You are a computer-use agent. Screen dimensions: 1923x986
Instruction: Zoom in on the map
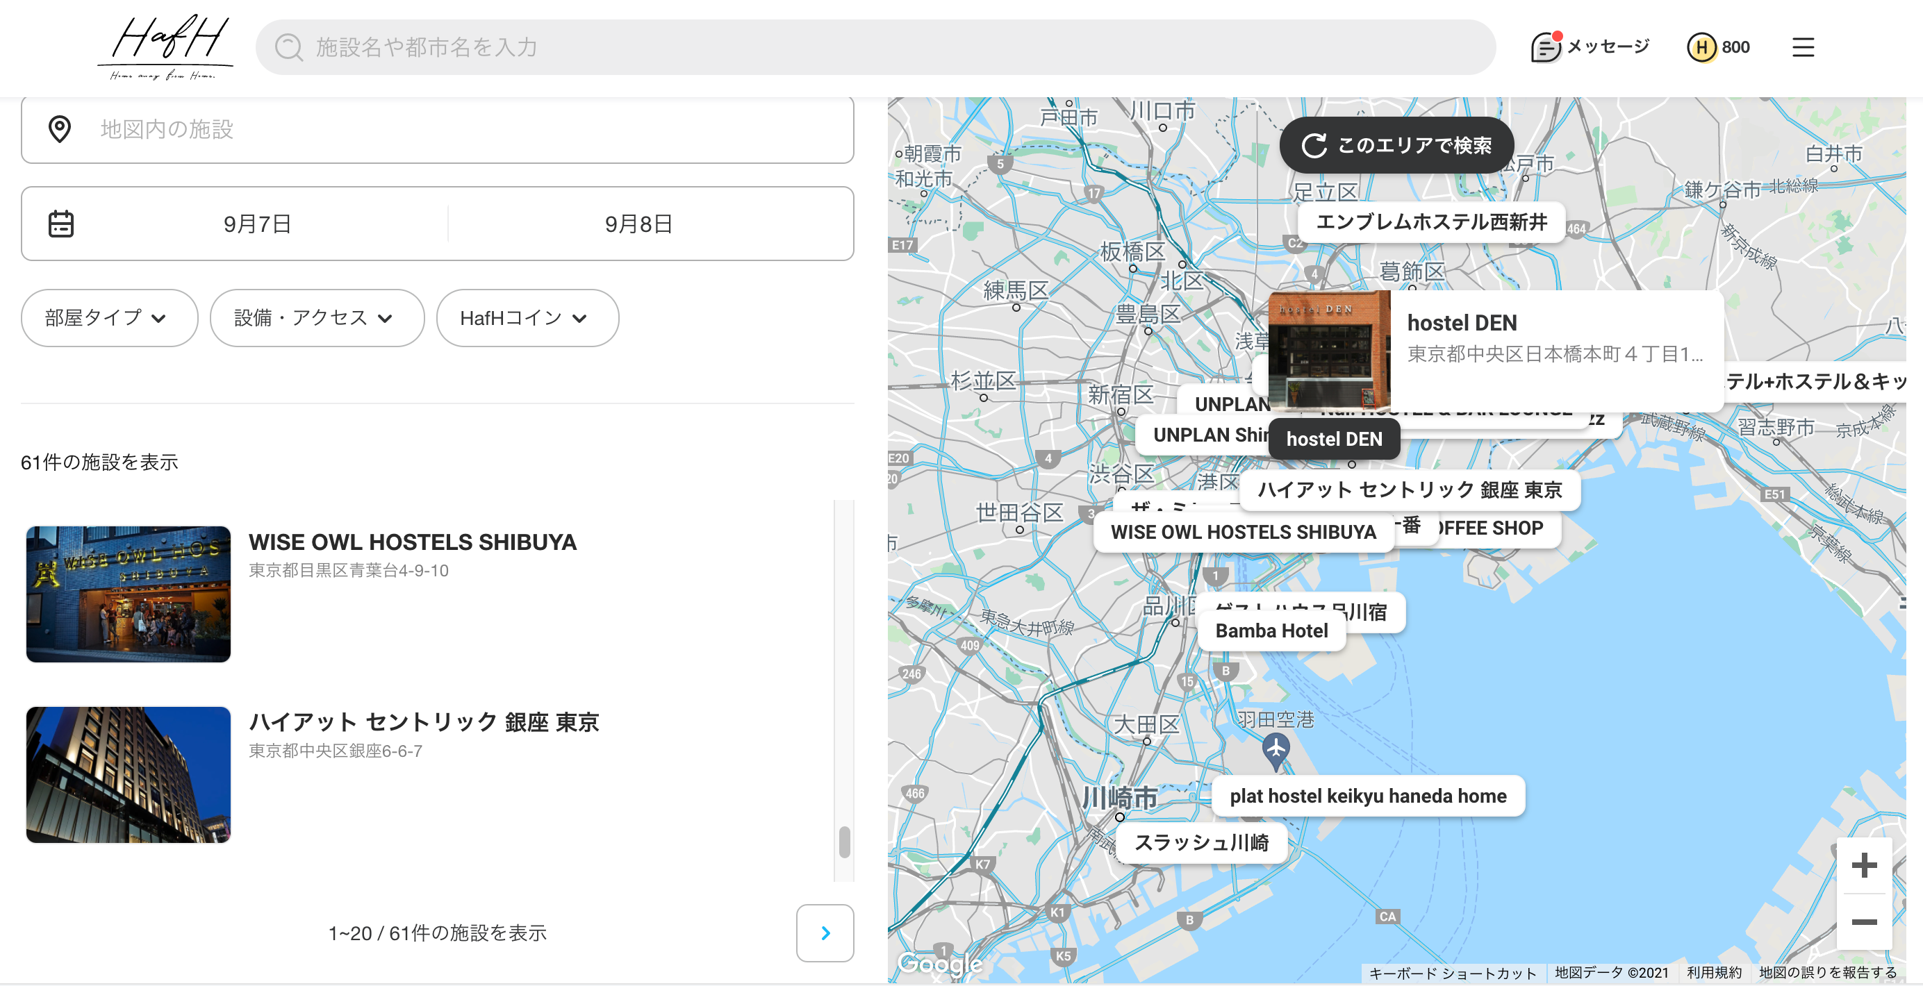point(1864,865)
